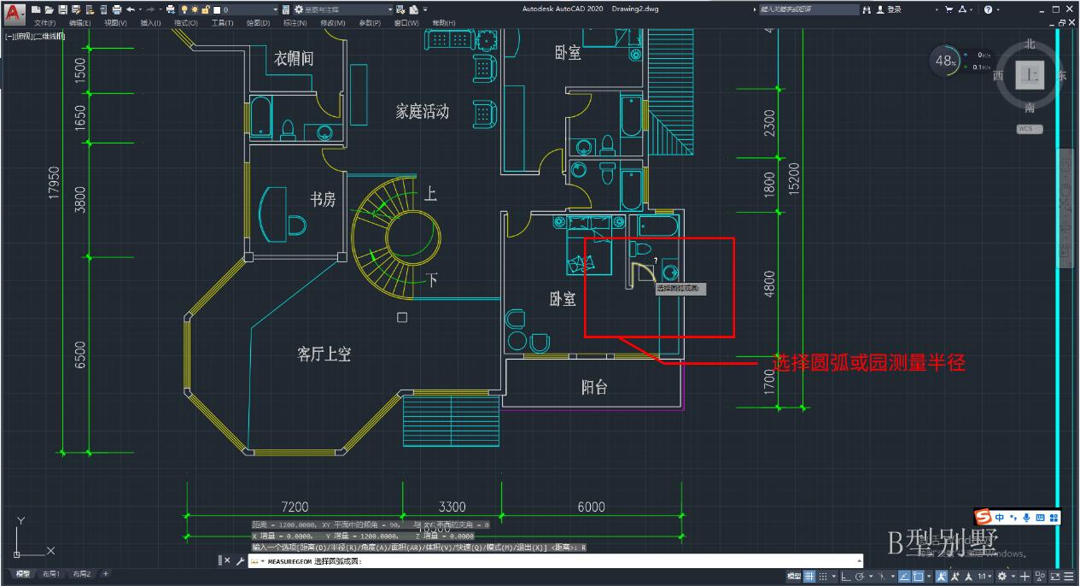This screenshot has height=586, width=1080.
Task: Click the layer color swatch in top toolbar
Action: [x=216, y=9]
